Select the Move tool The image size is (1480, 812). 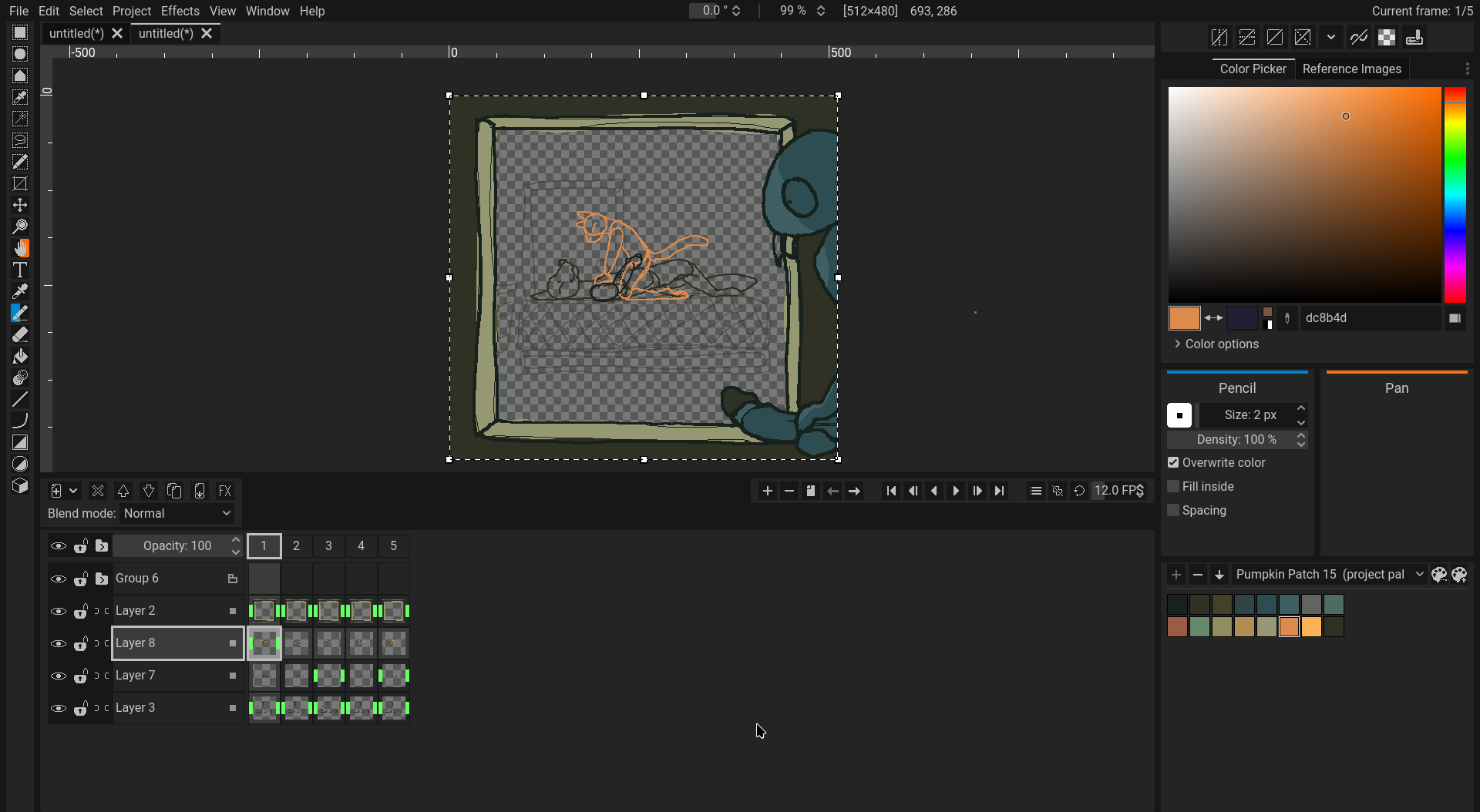20,205
